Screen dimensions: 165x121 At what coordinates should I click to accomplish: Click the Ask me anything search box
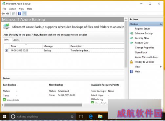(43, 116)
